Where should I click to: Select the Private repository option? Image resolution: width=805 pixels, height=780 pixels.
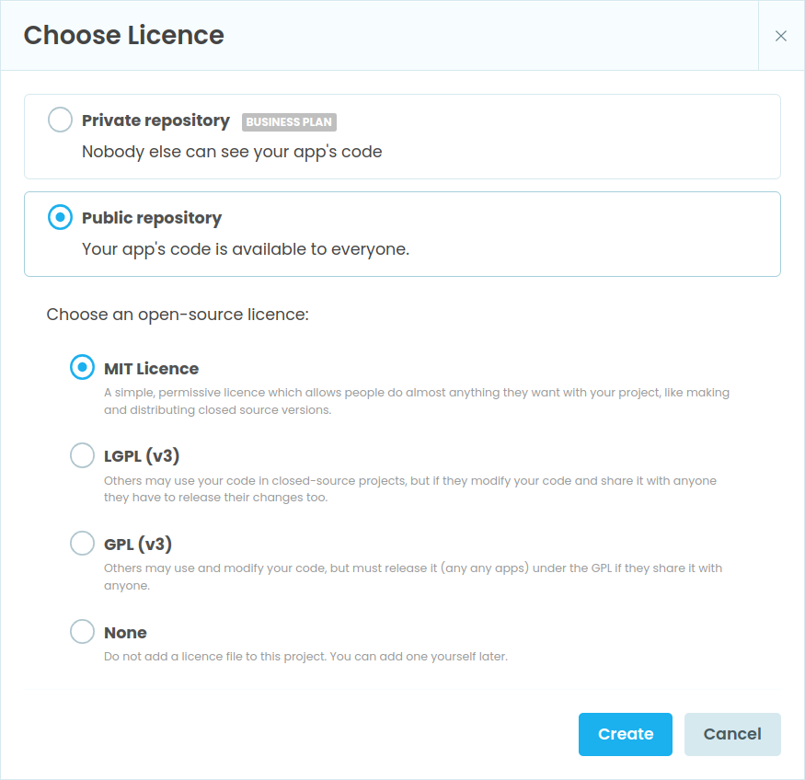coord(60,120)
